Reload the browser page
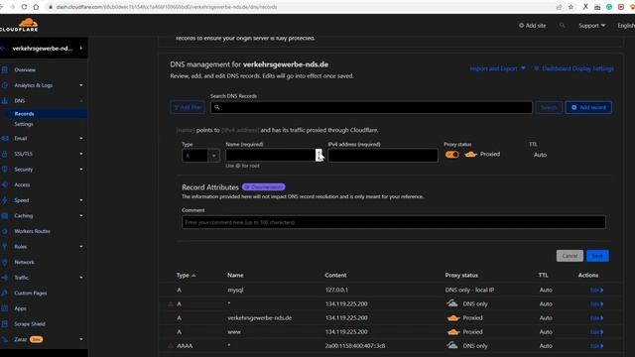 24,7
